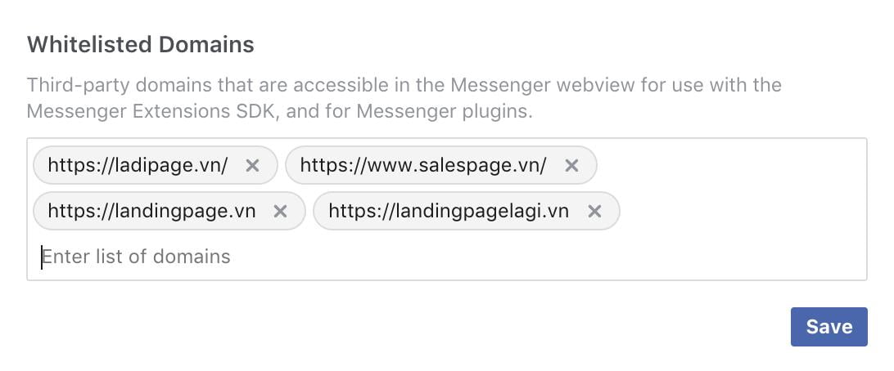This screenshot has height=371, width=894.
Task: Save the whitelisted domains
Action: (829, 327)
